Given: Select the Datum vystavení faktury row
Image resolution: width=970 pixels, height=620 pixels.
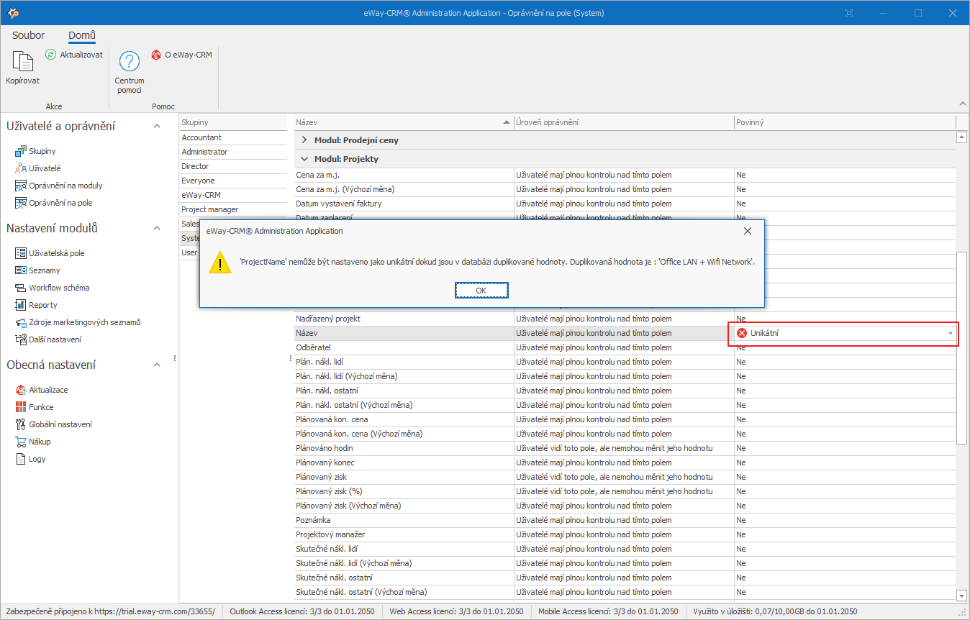Looking at the screenshot, I should [625, 204].
